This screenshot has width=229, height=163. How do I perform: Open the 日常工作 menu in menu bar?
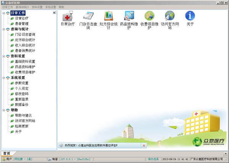8,7
